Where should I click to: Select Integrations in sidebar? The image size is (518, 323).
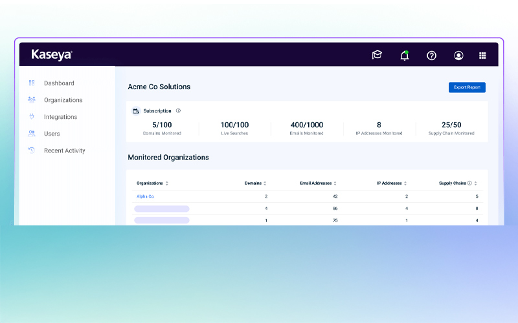[x=60, y=117]
